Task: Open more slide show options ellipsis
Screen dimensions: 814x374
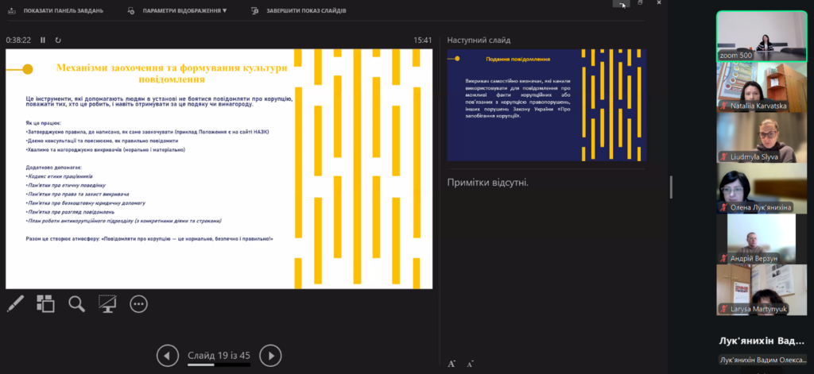Action: coord(138,303)
